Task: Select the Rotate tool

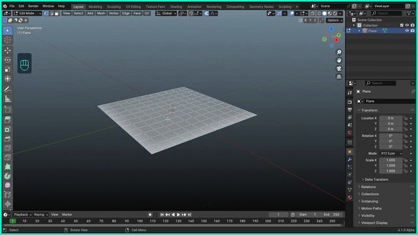Action: 8,60
